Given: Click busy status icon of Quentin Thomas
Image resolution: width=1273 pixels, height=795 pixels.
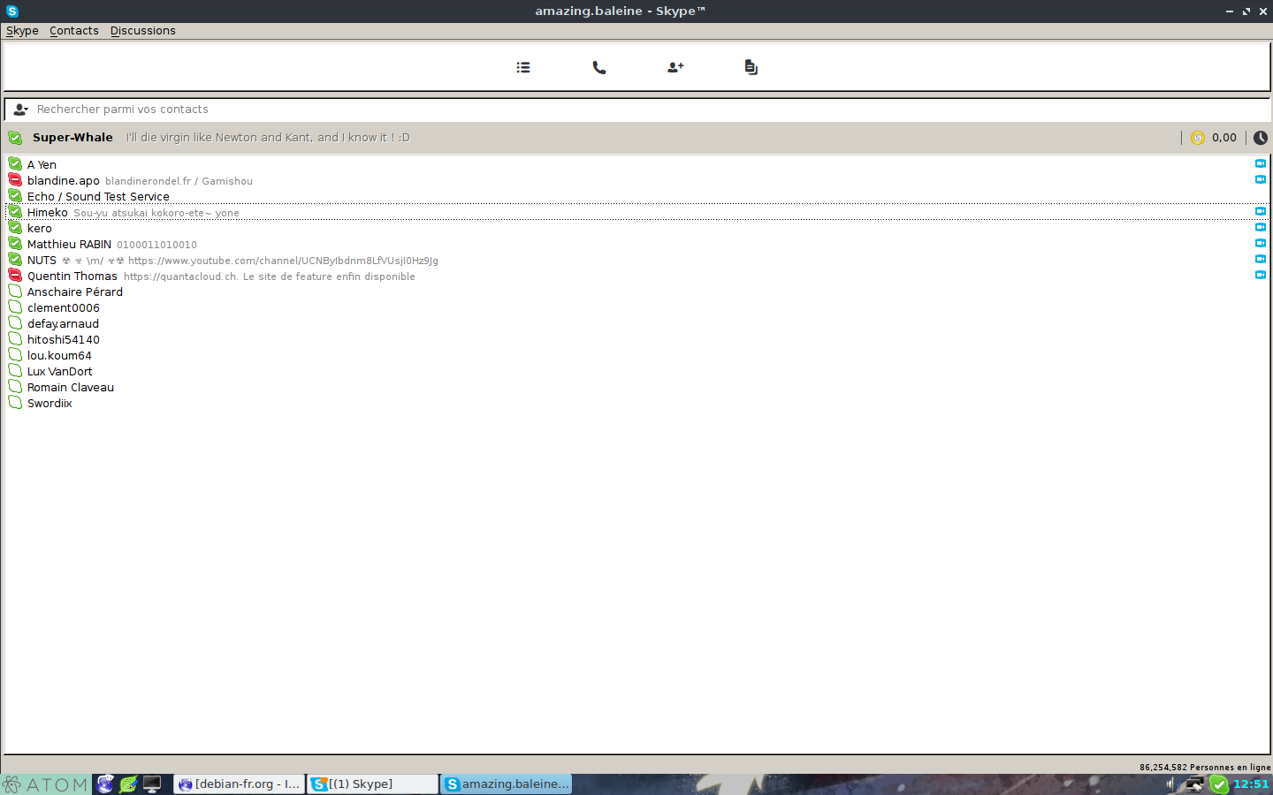Looking at the screenshot, I should (x=15, y=275).
